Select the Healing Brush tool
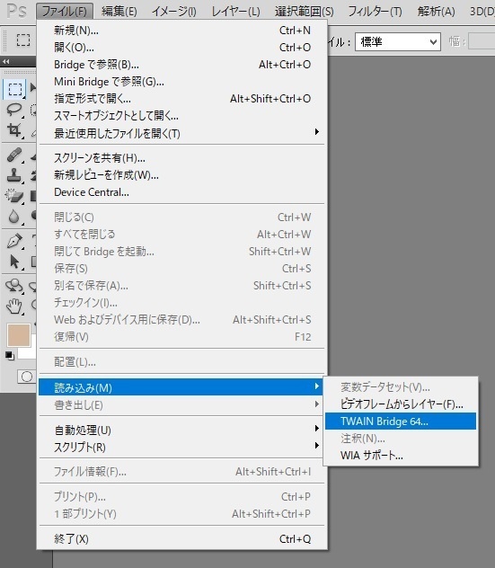This screenshot has height=568, width=495. point(14,155)
